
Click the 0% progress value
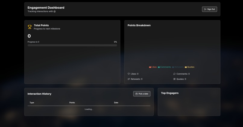115,42
